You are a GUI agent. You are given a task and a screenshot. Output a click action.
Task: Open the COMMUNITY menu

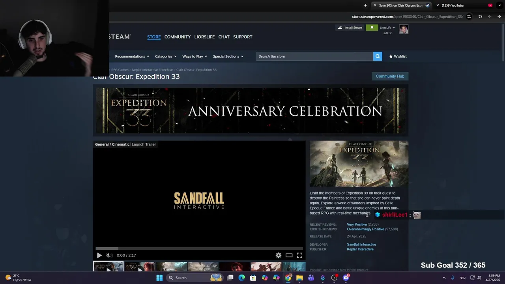pyautogui.click(x=178, y=37)
